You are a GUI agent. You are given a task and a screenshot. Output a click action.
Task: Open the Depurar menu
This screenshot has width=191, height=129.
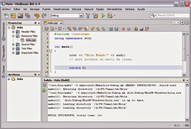coord(89,9)
